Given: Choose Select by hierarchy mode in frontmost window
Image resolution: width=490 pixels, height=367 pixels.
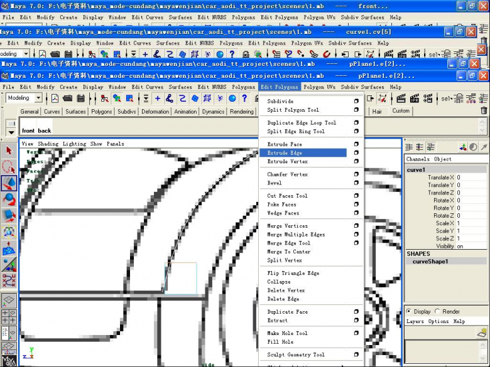Looking at the screenshot, I should [104, 98].
